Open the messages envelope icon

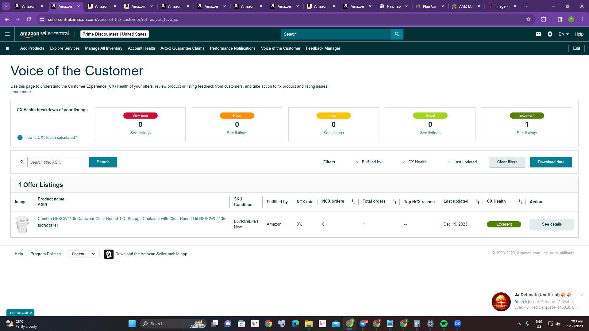click(538, 34)
